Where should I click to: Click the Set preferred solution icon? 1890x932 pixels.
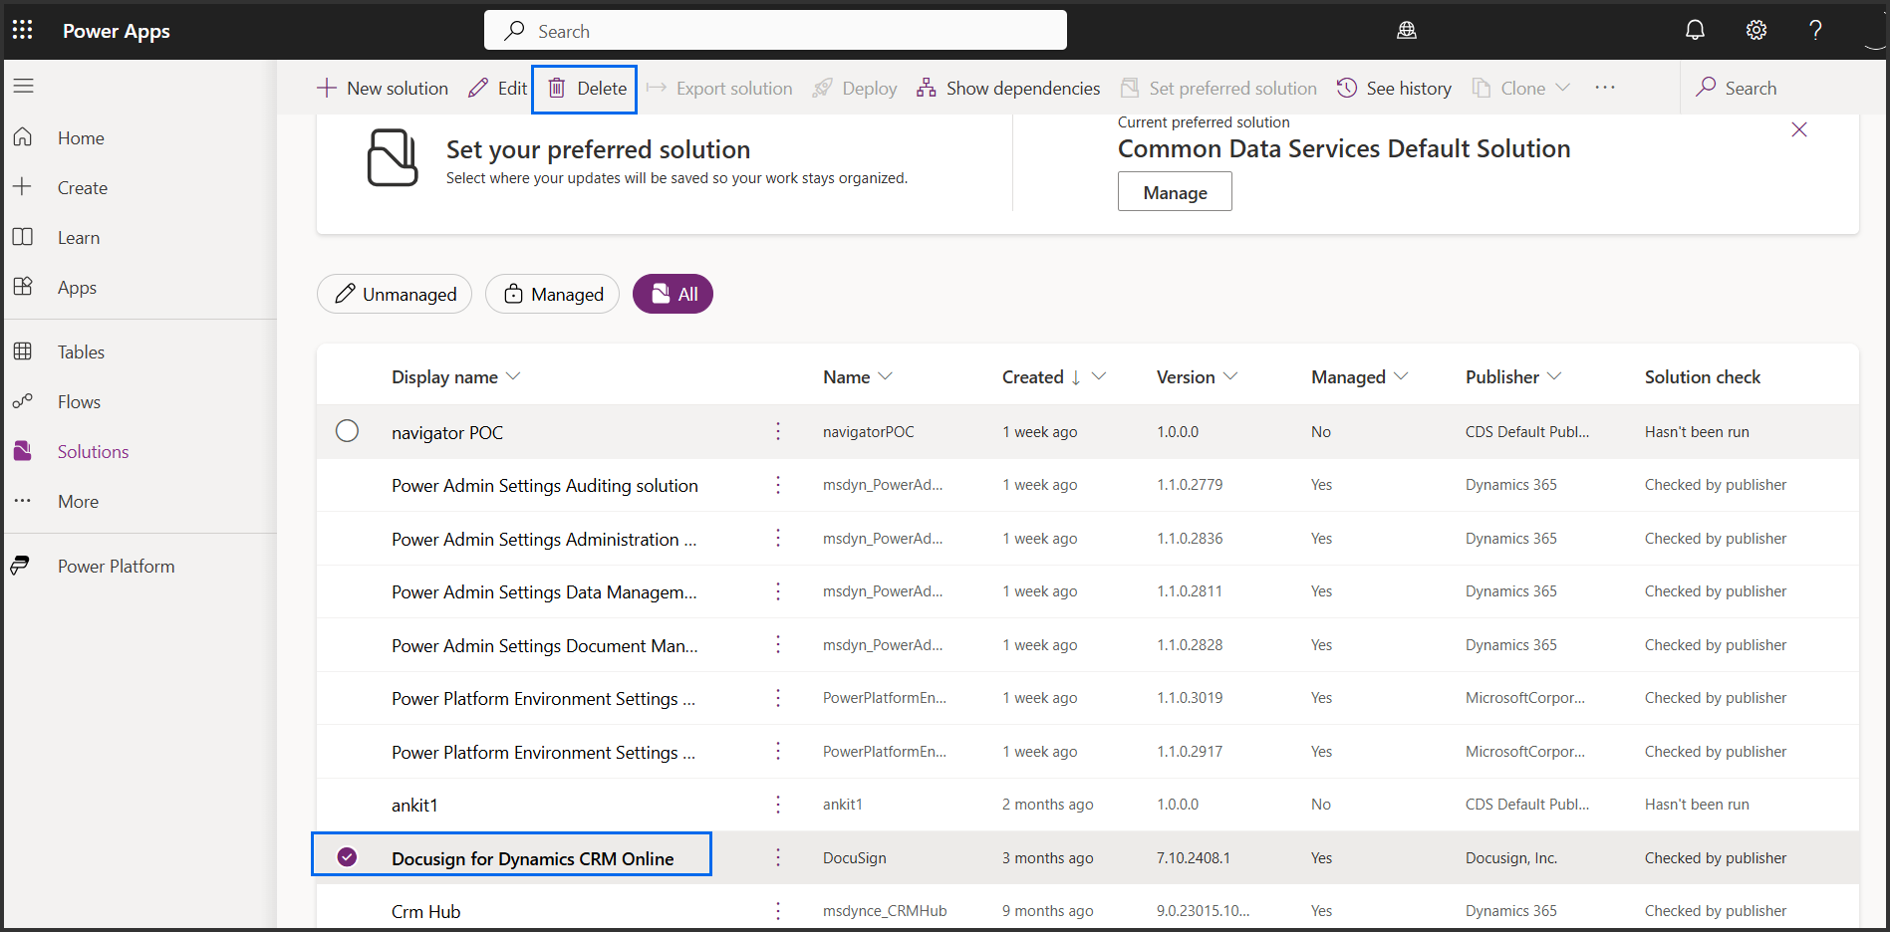(x=1130, y=88)
